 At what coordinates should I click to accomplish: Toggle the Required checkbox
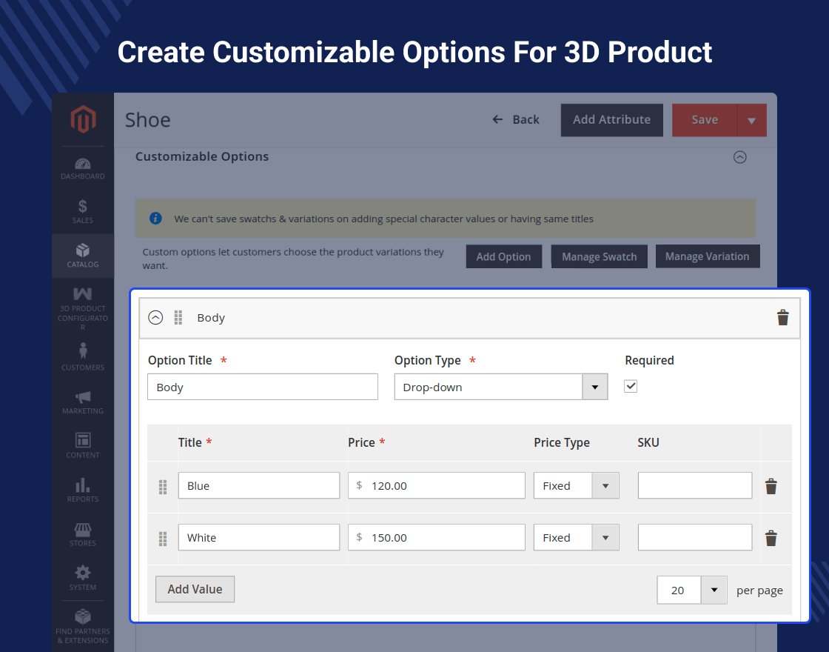click(631, 386)
